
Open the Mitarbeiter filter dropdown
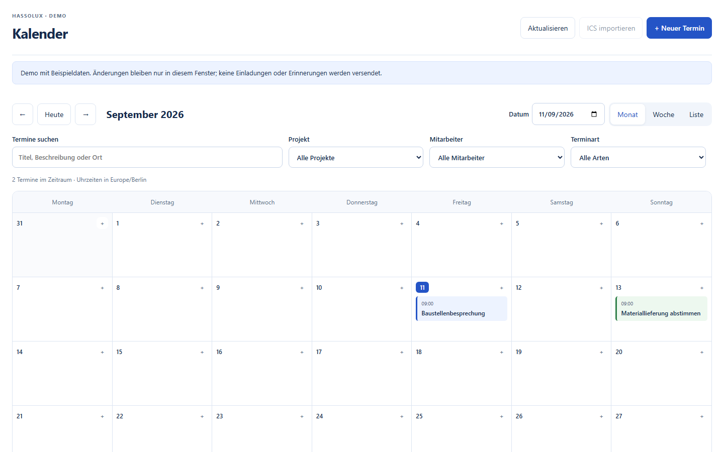[497, 157]
